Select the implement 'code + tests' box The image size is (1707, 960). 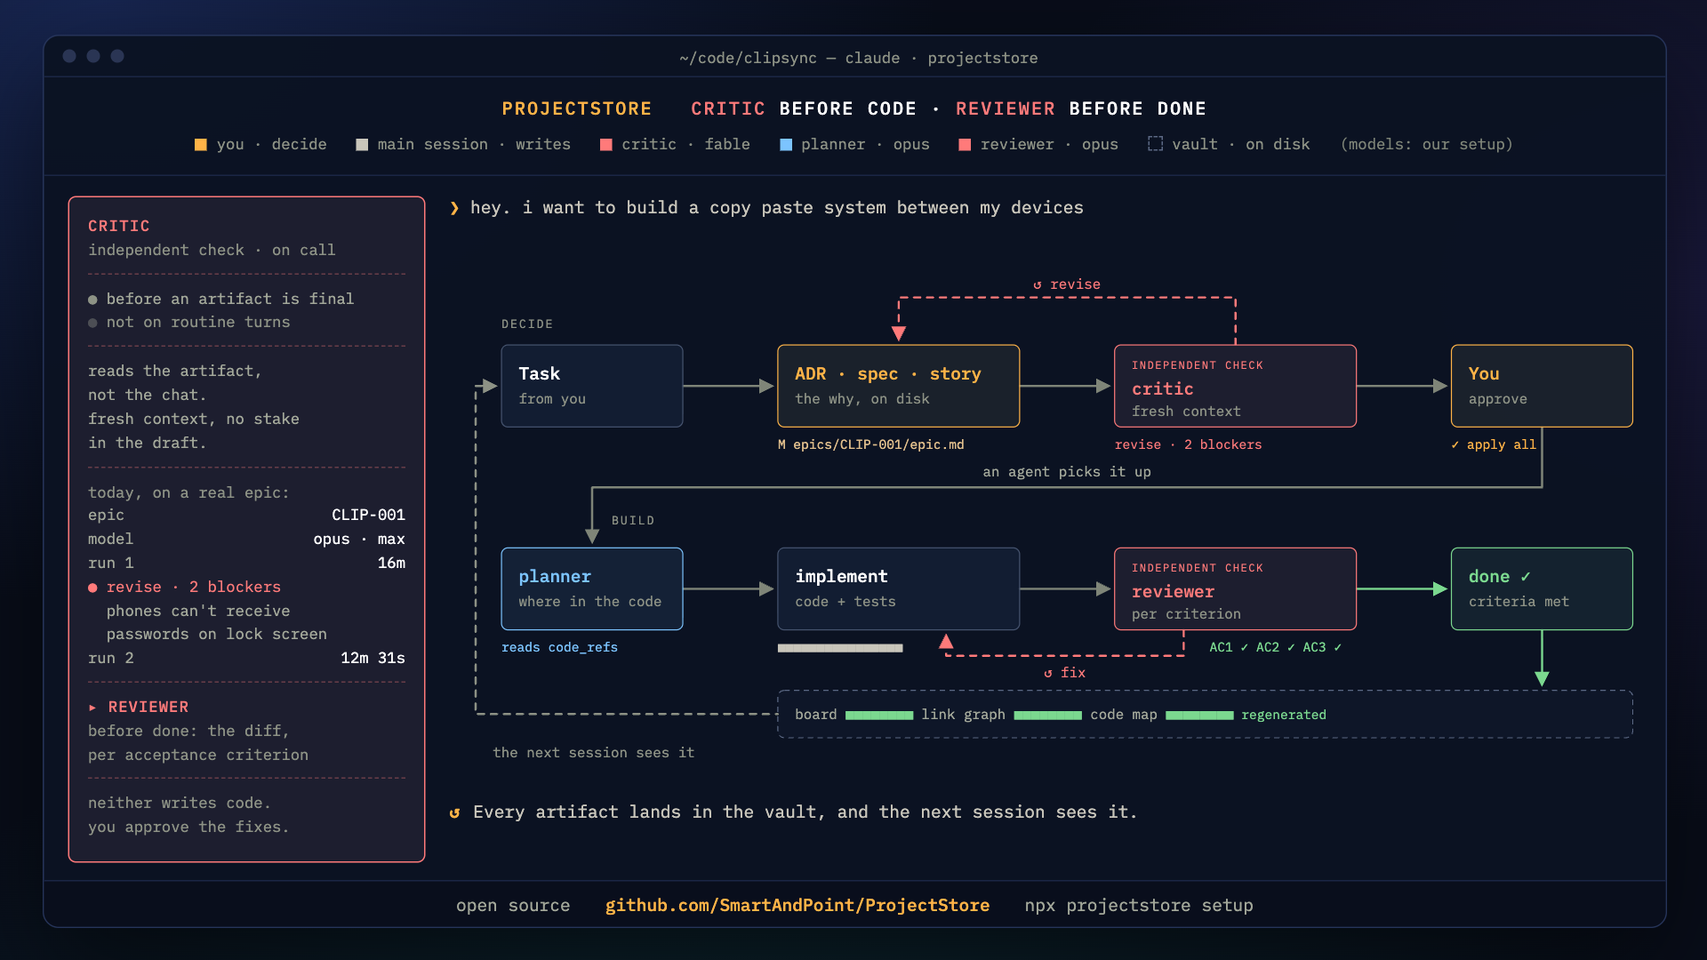pyautogui.click(x=898, y=588)
